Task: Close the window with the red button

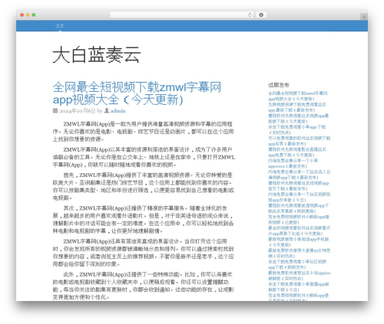Action: coord(22,15)
